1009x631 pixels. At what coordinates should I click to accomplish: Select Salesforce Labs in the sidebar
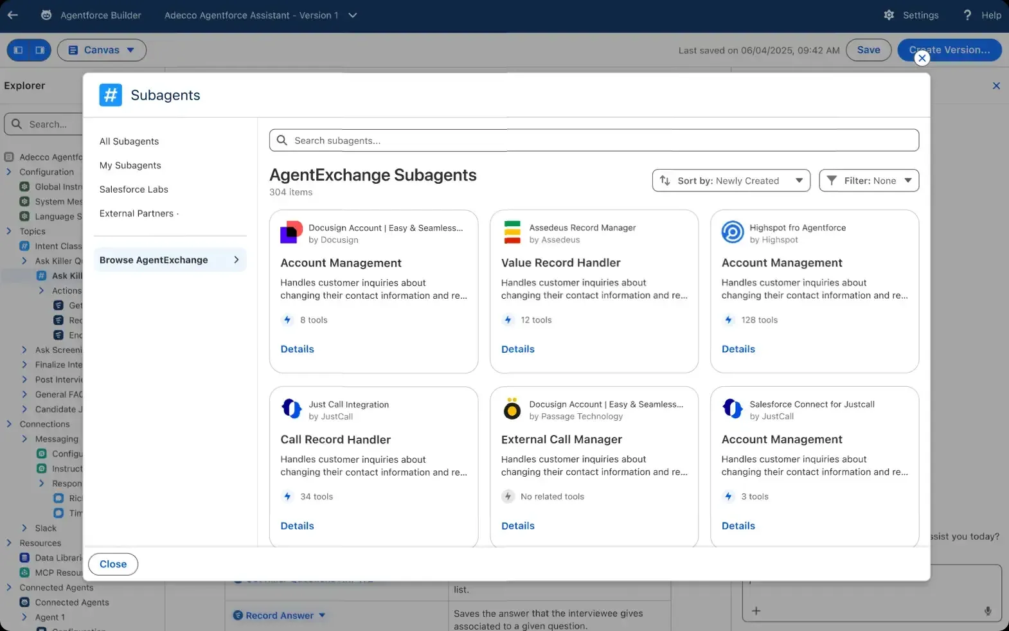[134, 190]
